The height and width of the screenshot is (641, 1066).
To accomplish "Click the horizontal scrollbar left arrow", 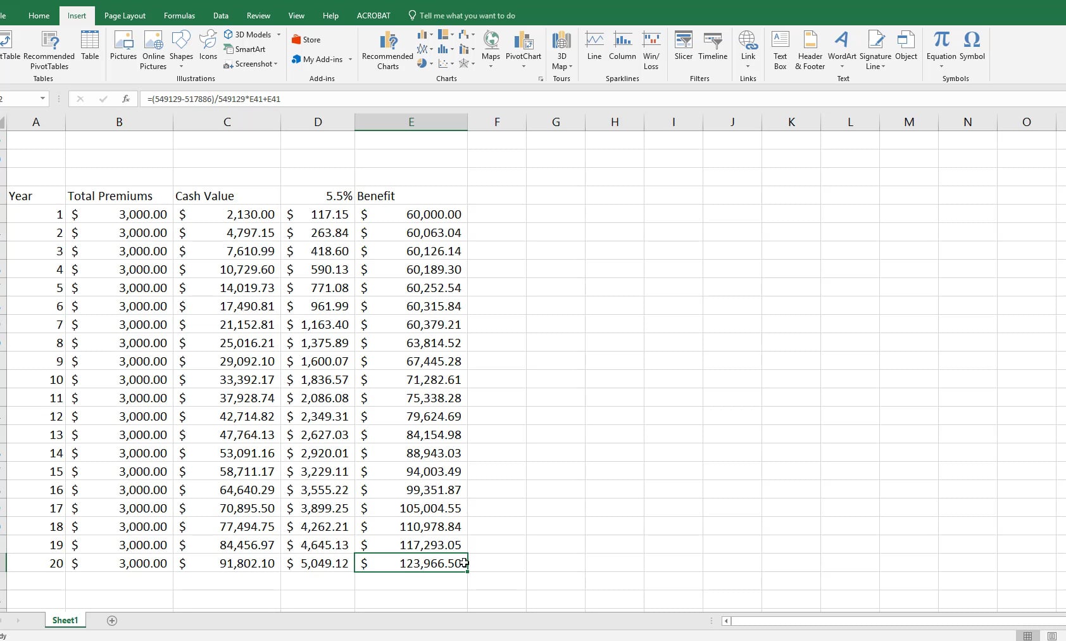I will tap(726, 621).
